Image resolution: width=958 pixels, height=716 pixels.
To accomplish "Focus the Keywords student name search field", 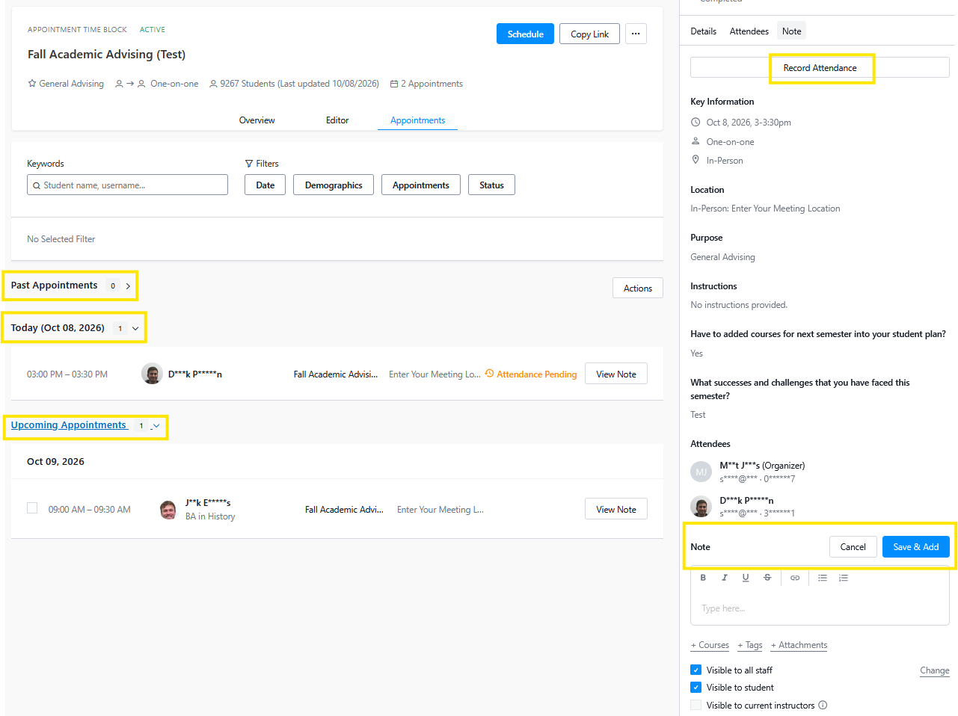I will (127, 185).
